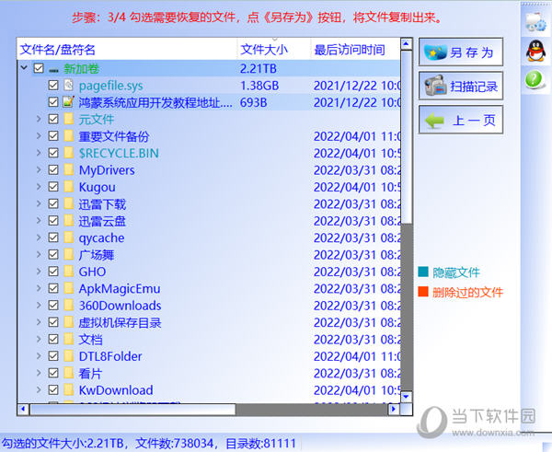This screenshot has height=452, width=552.
Task: Uncheck the 迅雷下载 checkbox
Action: (x=53, y=203)
